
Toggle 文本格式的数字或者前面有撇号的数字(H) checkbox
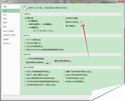25,81
